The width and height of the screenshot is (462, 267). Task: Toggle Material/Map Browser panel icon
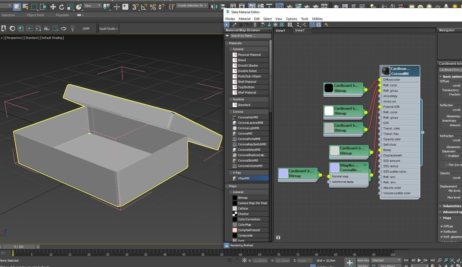312,25
